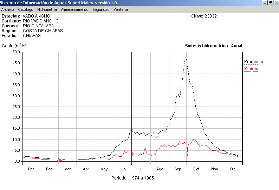Select the Promedio legend entry

pos(253,62)
